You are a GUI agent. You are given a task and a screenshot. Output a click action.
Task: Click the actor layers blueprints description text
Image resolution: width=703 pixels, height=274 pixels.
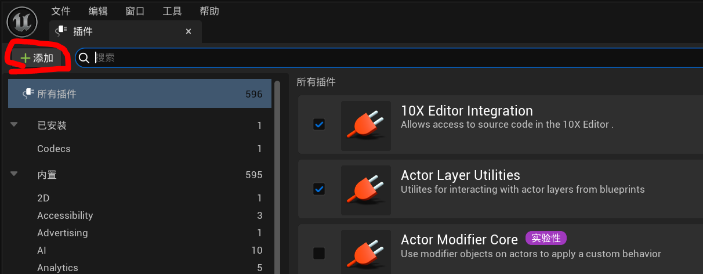(523, 189)
